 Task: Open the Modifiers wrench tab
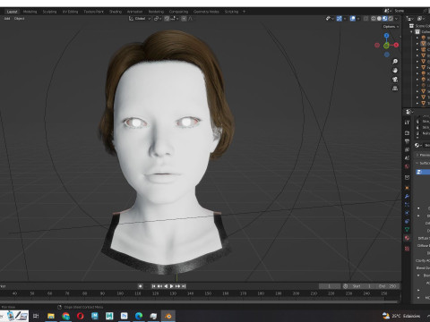coord(407,196)
